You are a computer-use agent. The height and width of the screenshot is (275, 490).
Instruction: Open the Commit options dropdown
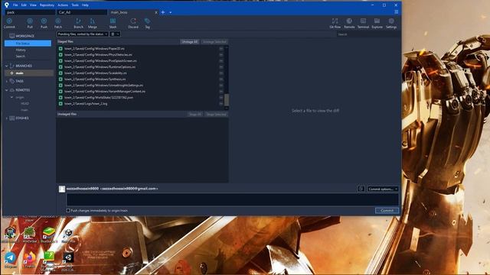[x=383, y=189]
